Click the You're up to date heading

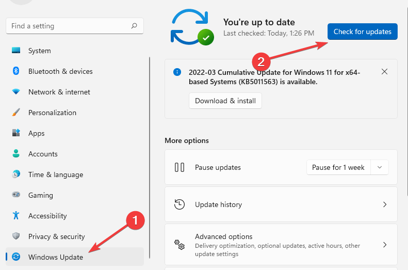point(259,22)
